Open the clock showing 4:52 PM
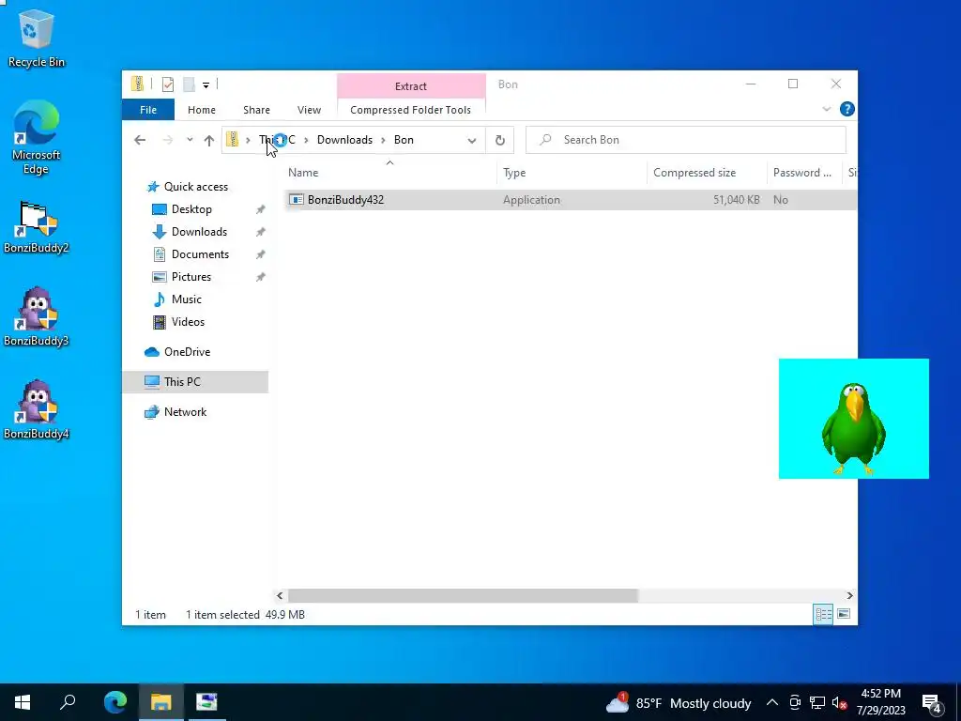961x721 pixels. 881,702
